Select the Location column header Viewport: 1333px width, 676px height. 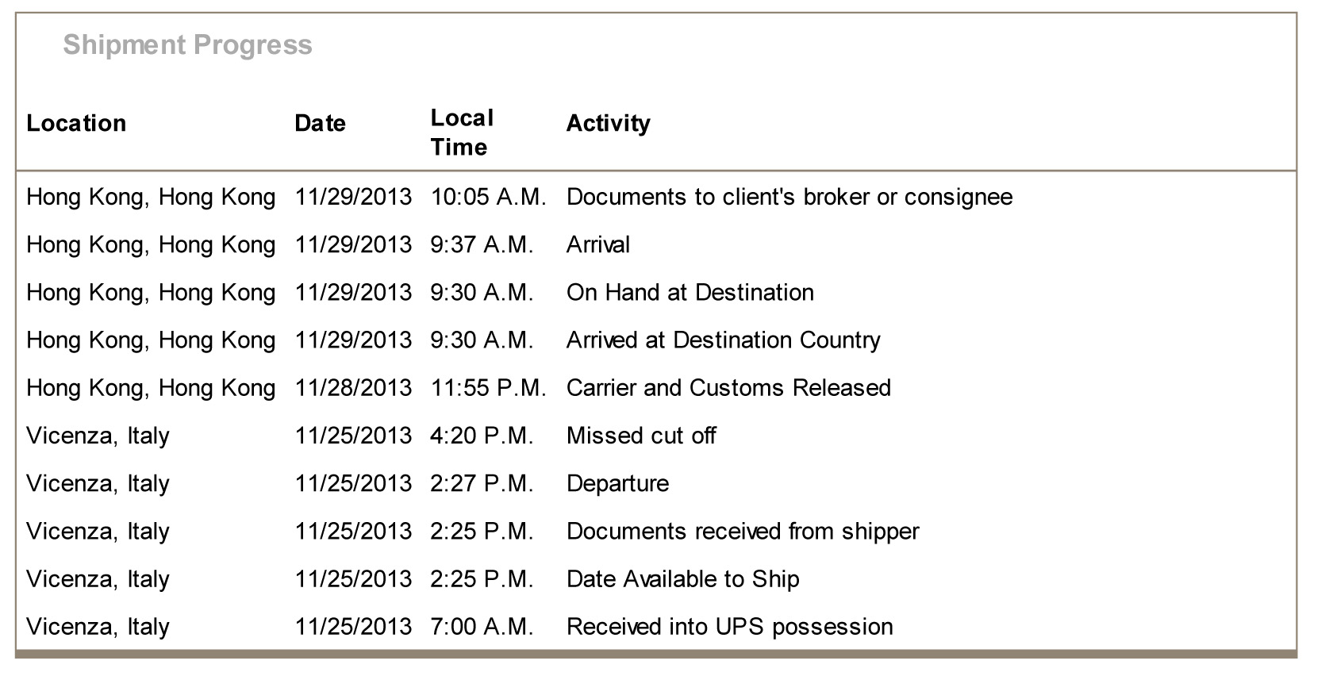point(76,124)
